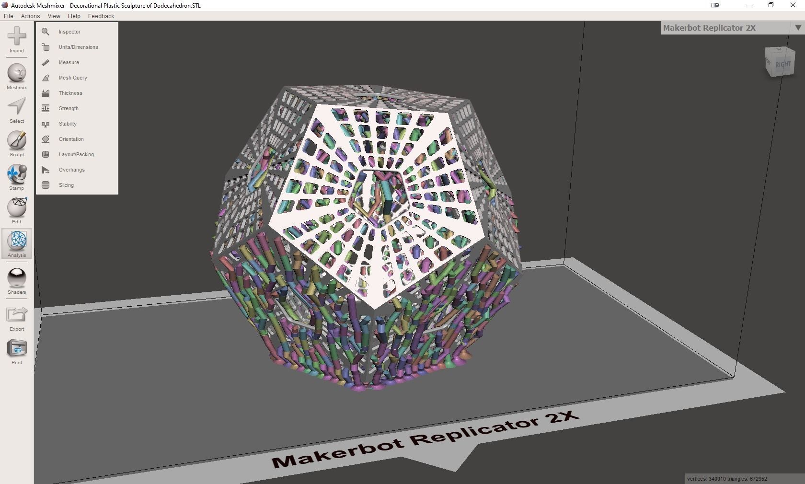Click the Units/Dimensions icon
The height and width of the screenshot is (484, 805).
[x=46, y=47]
